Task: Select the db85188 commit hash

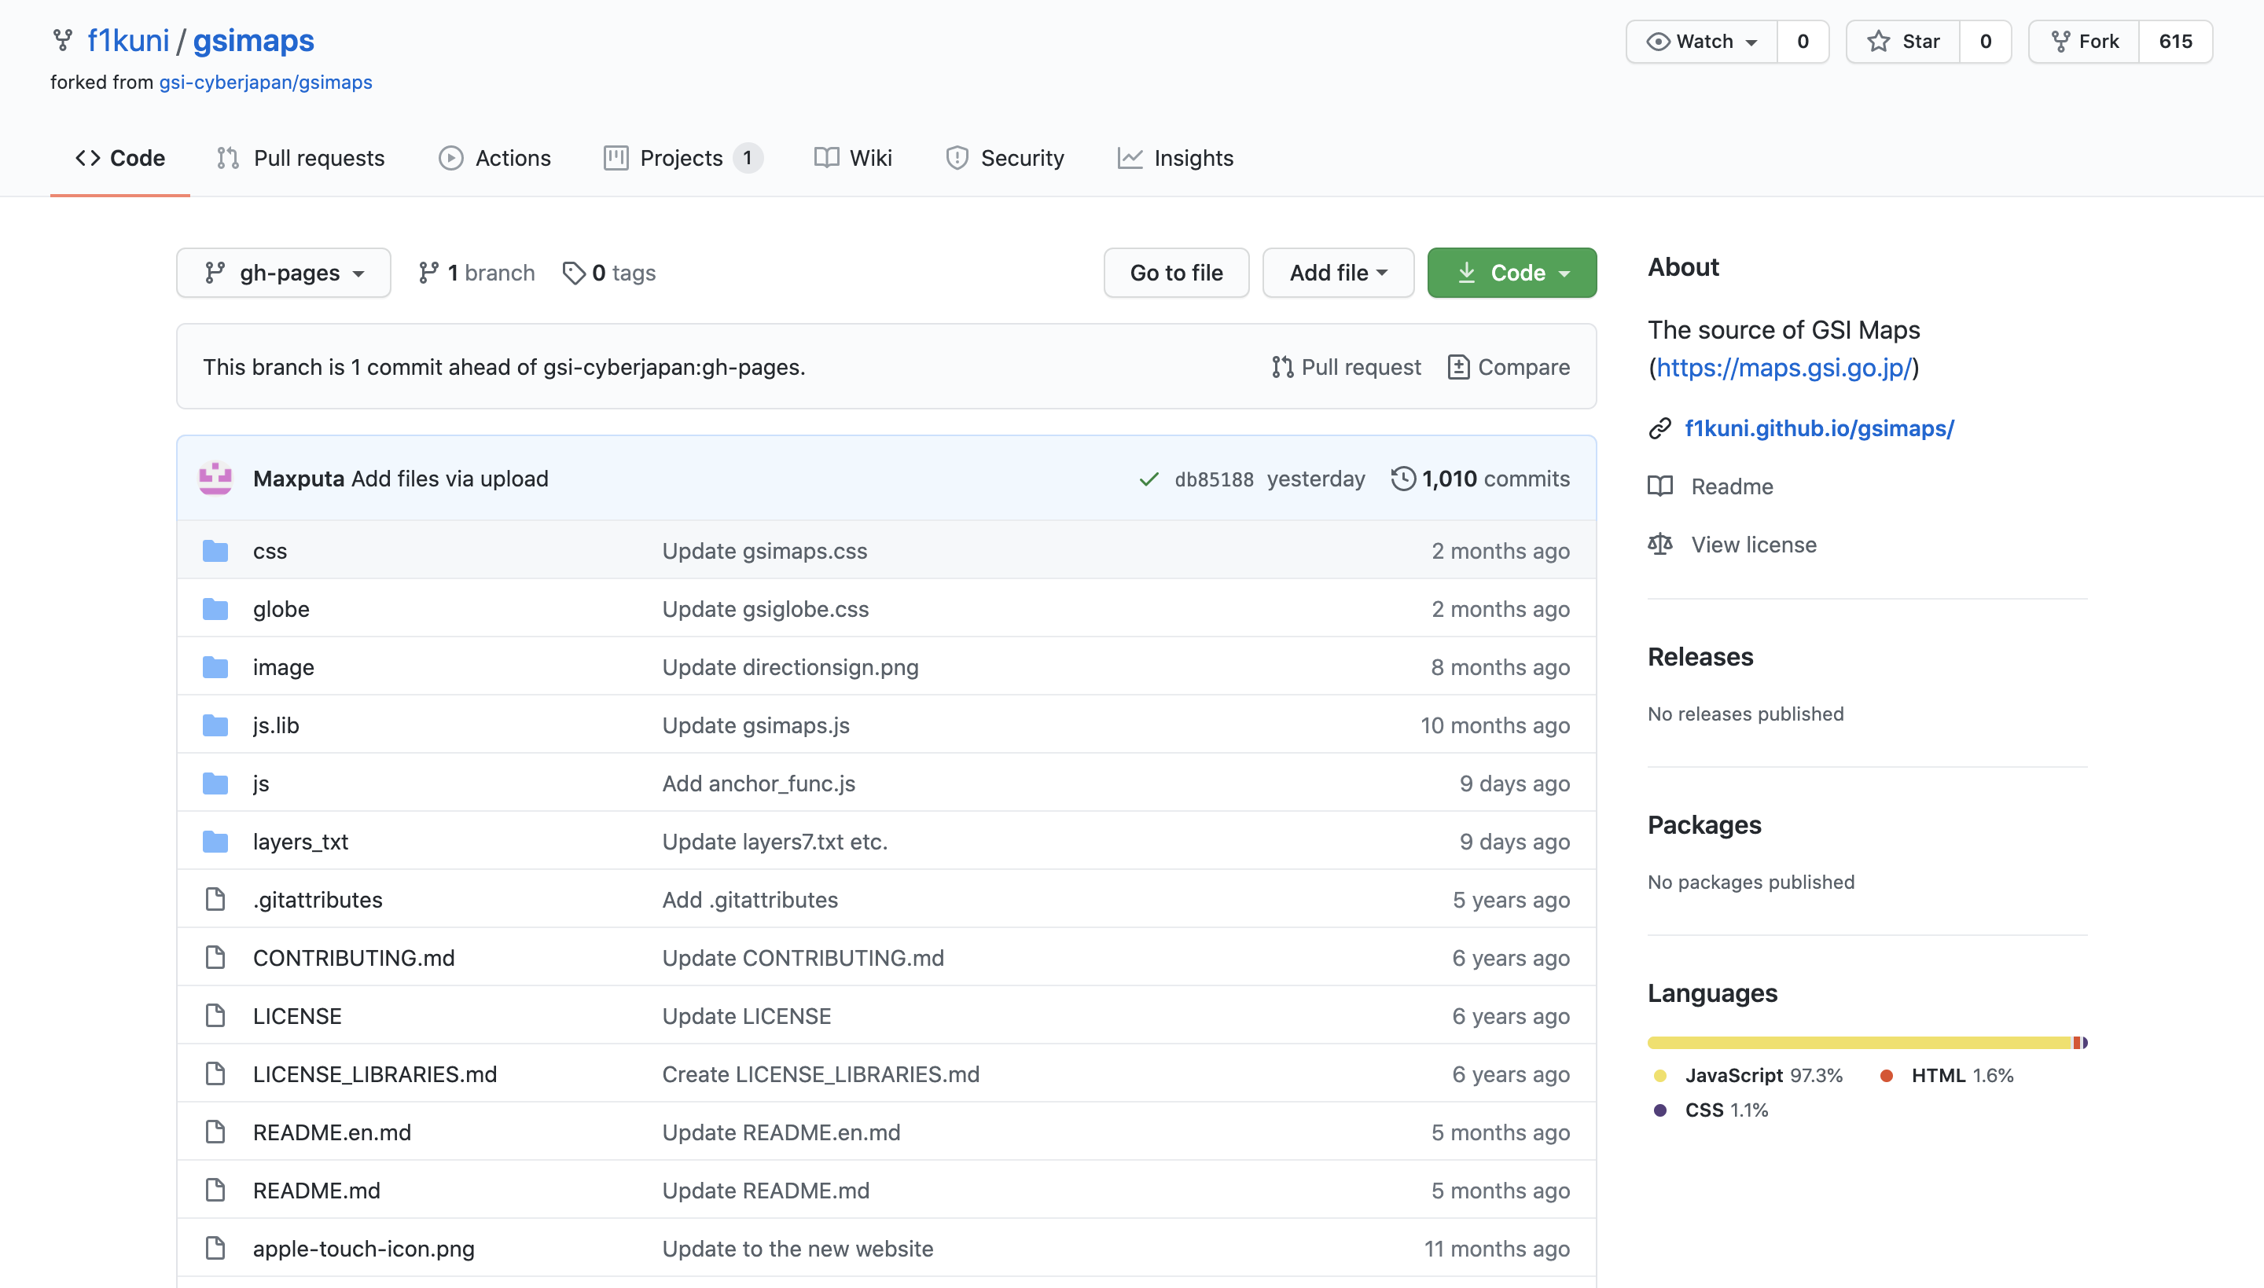Action: coord(1214,479)
